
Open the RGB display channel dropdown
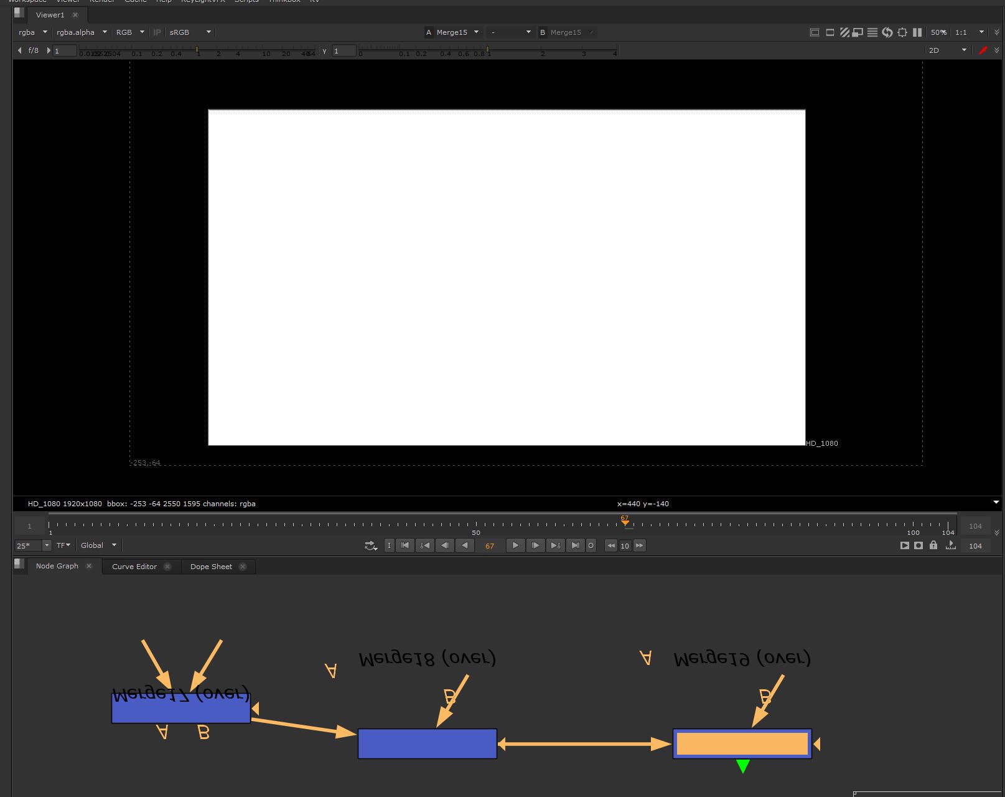click(x=130, y=32)
